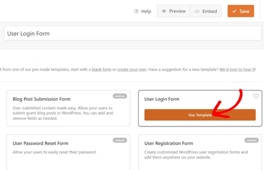The width and height of the screenshot is (264, 170).
Task: Open the Embed options
Action: coord(206,11)
